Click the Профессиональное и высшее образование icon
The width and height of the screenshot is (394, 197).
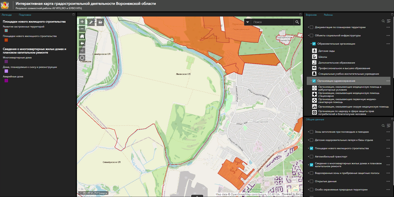[x=314, y=68]
